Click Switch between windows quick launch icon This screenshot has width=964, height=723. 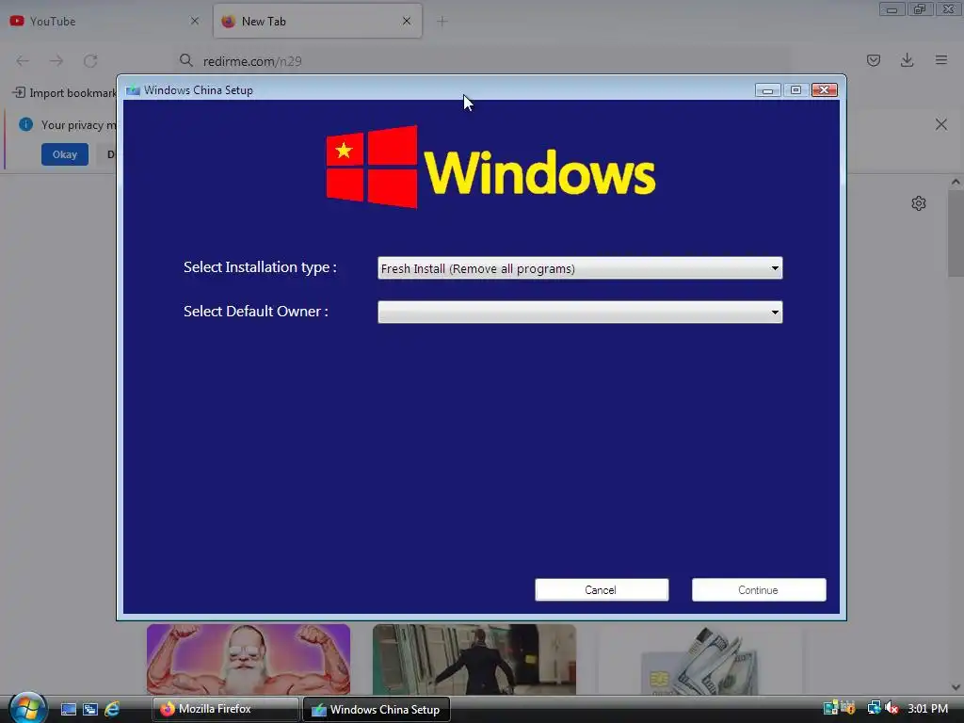coord(90,710)
